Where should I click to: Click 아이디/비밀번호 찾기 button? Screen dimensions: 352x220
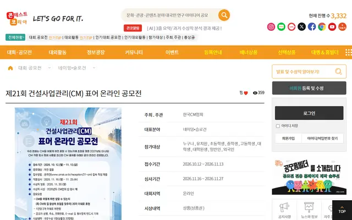(x=322, y=138)
